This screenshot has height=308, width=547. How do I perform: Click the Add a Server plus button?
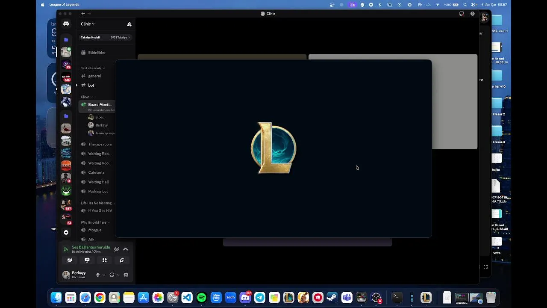pyautogui.click(x=66, y=233)
